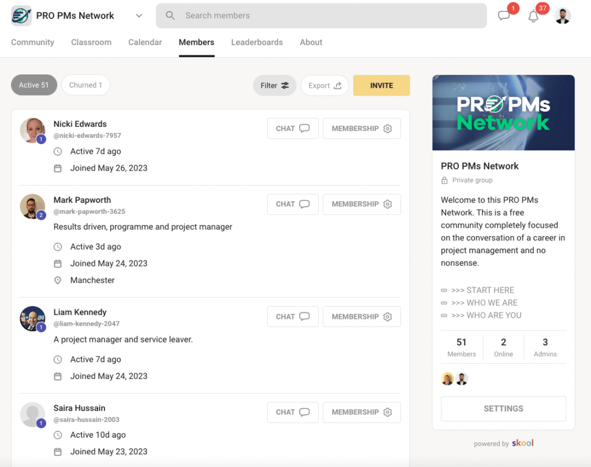
Task: Click the Private group lock icon
Action: [444, 180]
